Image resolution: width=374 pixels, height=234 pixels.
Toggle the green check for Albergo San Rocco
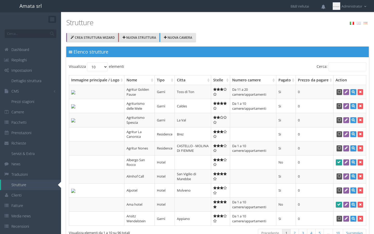(339, 162)
